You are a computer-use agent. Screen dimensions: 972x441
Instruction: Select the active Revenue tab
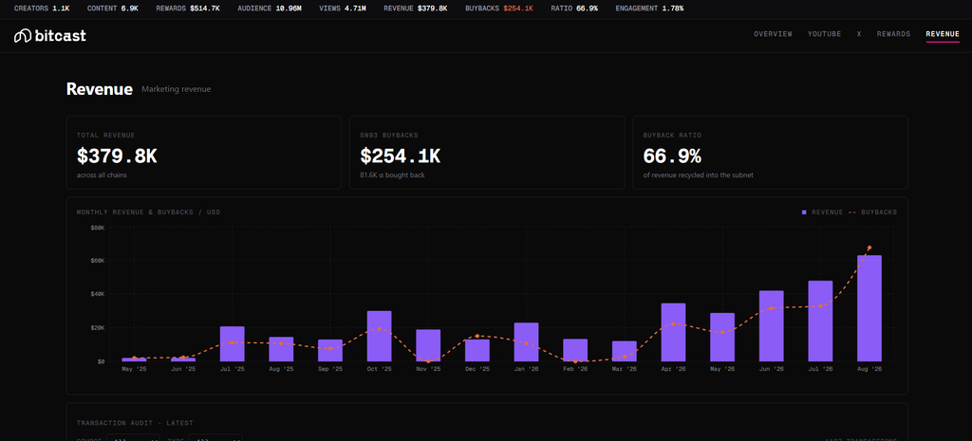point(943,34)
